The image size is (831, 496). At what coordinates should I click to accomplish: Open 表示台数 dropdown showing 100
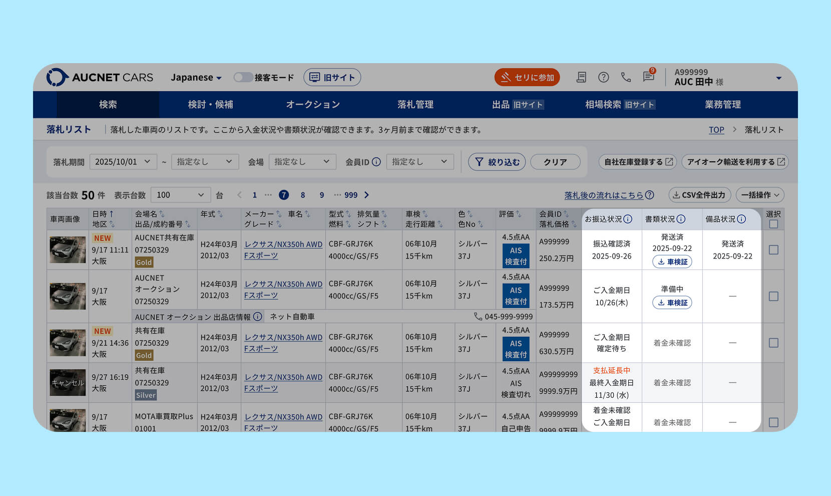point(180,195)
